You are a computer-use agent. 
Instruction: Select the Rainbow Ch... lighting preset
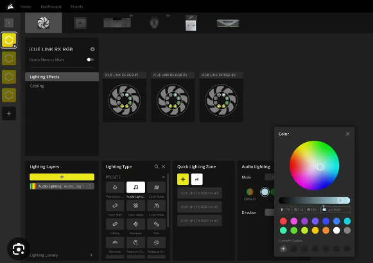coord(135,243)
